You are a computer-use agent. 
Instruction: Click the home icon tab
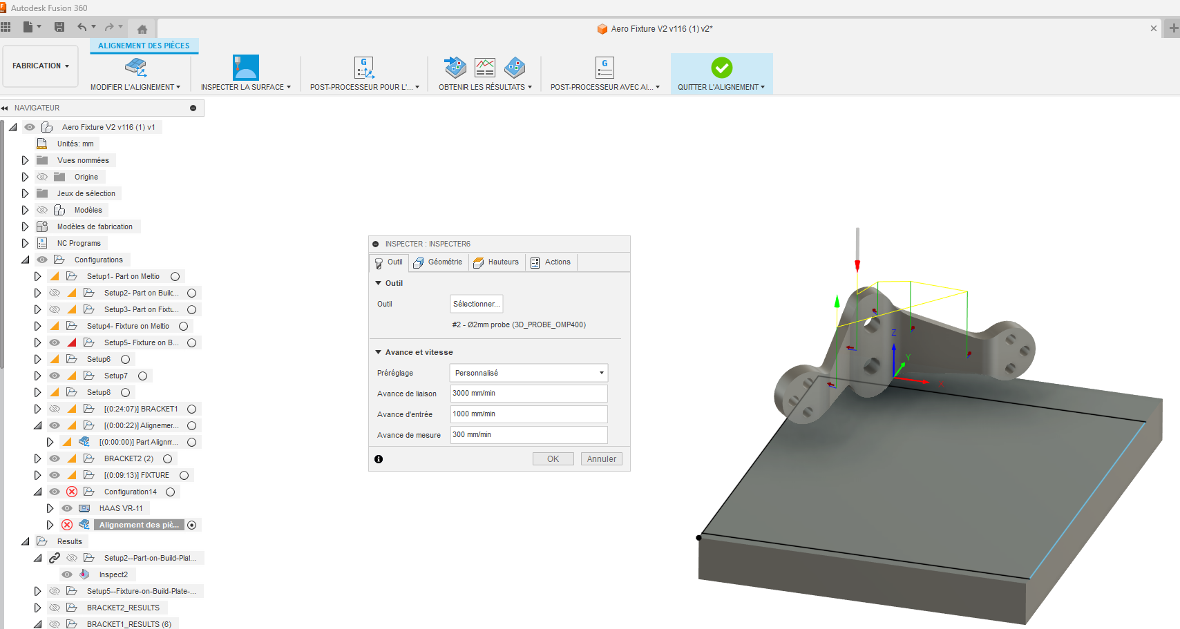pos(142,29)
